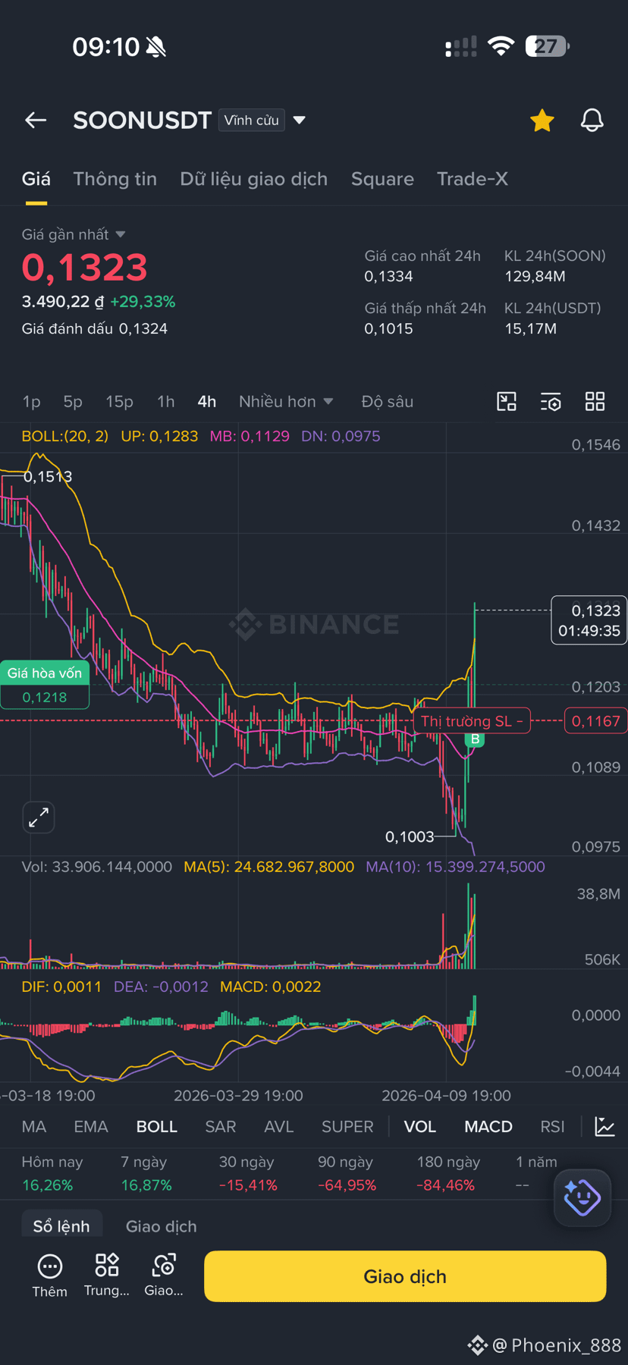Open the Square tab
This screenshot has width=628, height=1365.
pyautogui.click(x=382, y=179)
